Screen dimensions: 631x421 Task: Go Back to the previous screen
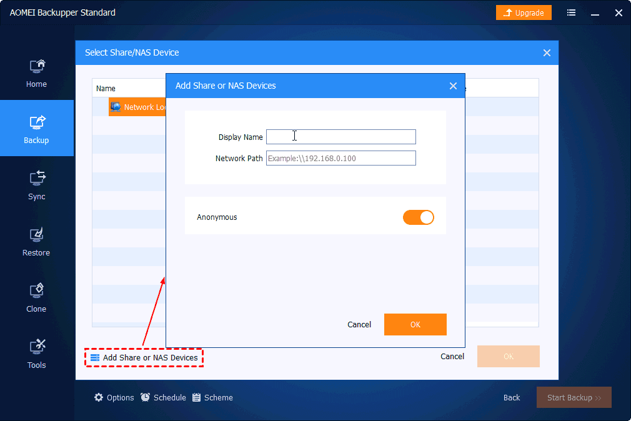pos(512,398)
